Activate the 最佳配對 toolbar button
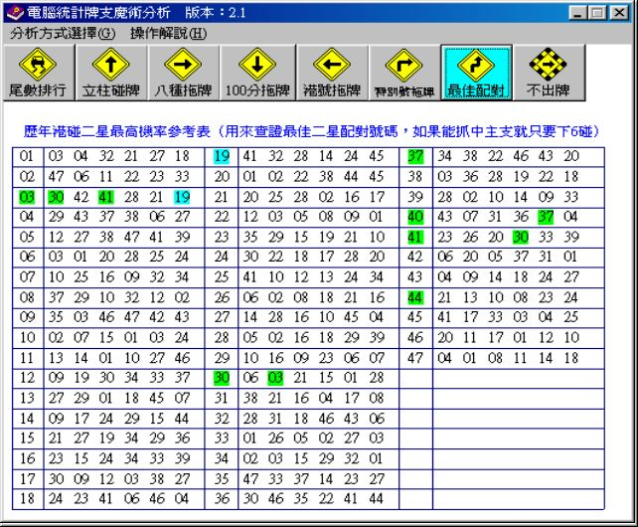Image resolution: width=638 pixels, height=527 pixels. coord(475,75)
